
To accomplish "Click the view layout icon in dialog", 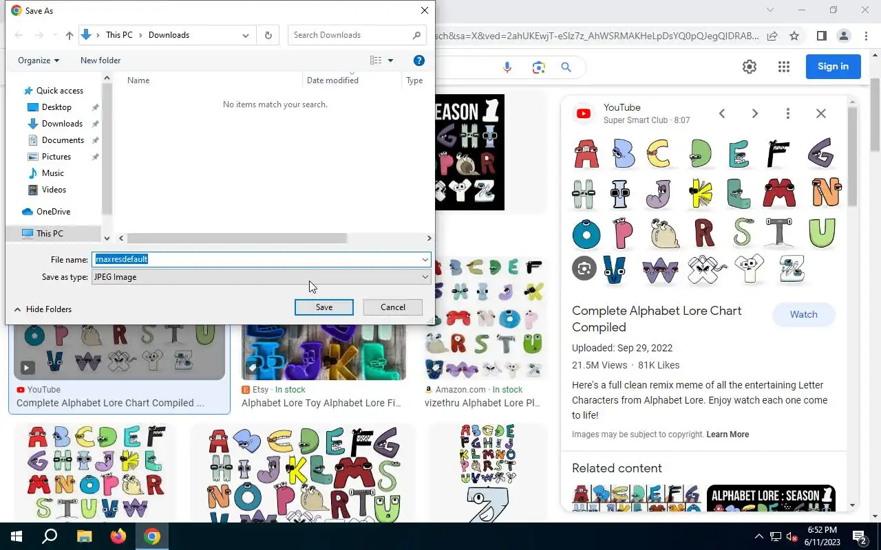I will tap(376, 60).
